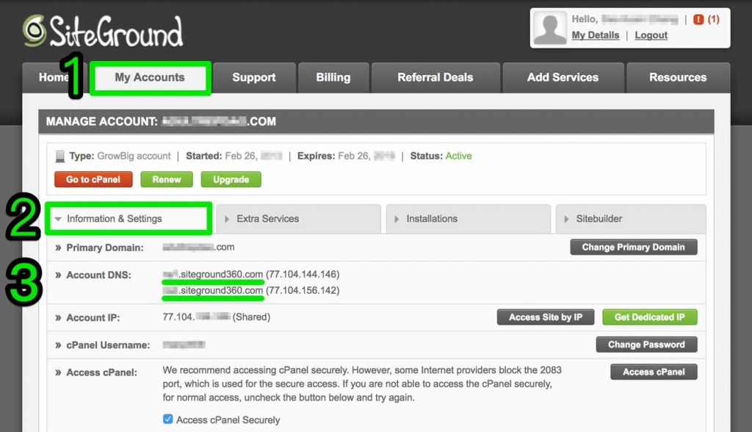Click Change Primary Domain button
This screenshot has width=752, height=432.
coord(634,247)
